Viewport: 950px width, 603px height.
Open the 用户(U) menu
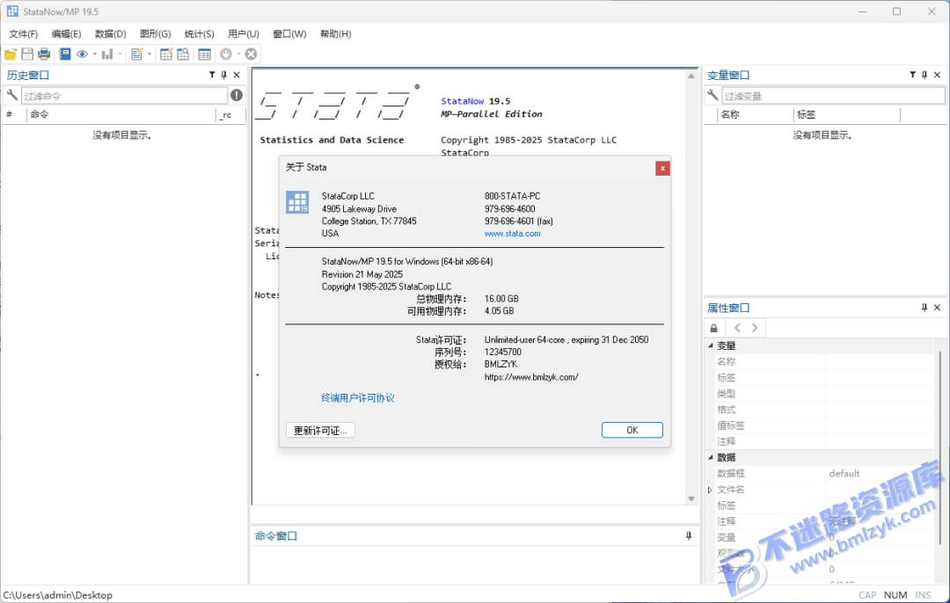(244, 34)
